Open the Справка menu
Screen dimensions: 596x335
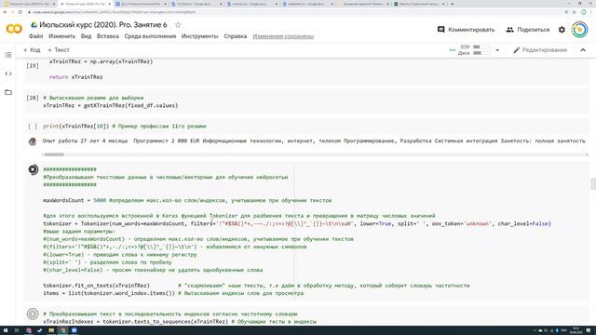pos(236,36)
